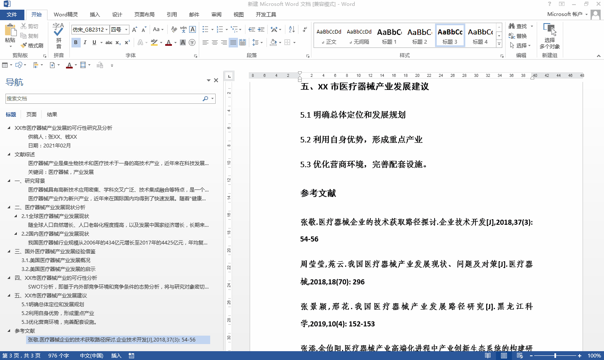The width and height of the screenshot is (604, 360).
Task: Click the underline icon
Action: pyautogui.click(x=93, y=42)
